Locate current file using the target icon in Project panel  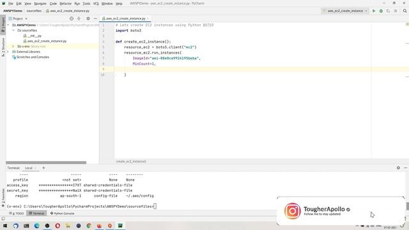(72, 19)
